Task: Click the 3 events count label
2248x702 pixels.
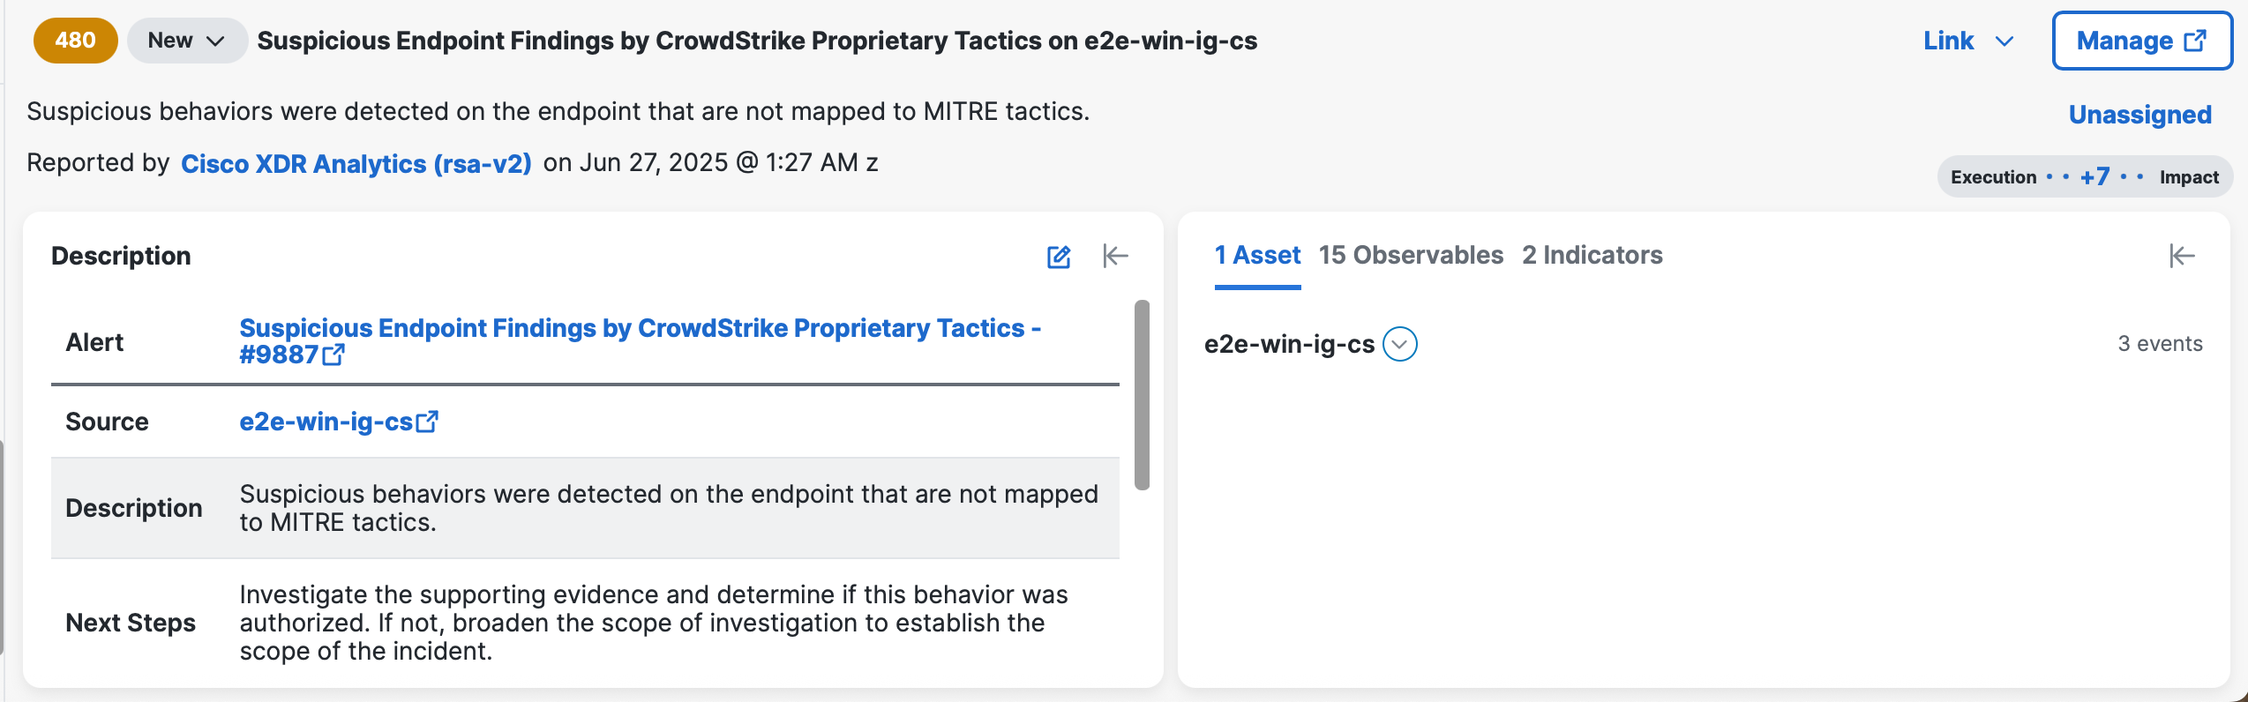Action: [2160, 344]
